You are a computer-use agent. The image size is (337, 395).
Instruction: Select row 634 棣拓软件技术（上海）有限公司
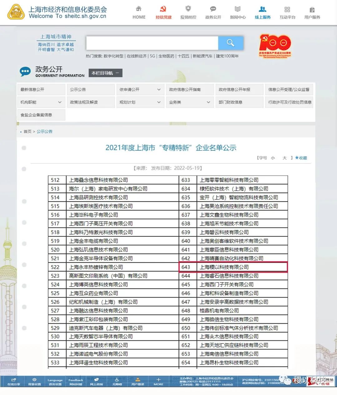[x=233, y=189]
